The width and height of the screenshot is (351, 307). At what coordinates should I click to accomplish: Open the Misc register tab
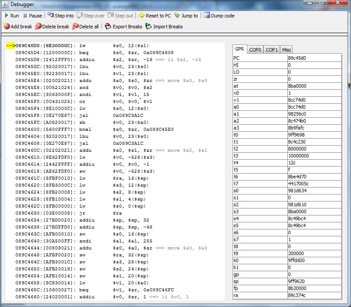point(286,50)
